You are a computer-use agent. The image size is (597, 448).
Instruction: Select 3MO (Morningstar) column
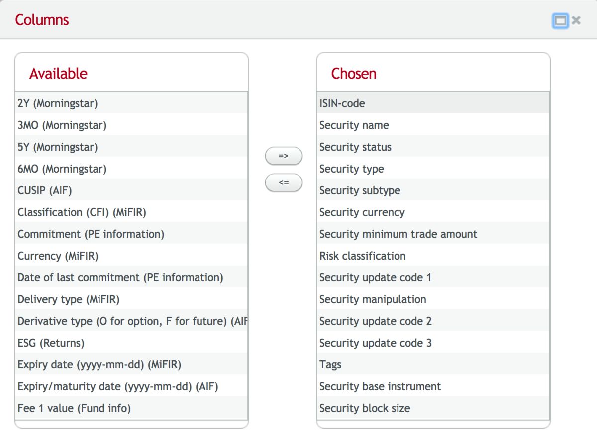[62, 125]
